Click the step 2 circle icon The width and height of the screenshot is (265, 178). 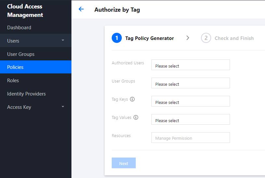click(206, 38)
